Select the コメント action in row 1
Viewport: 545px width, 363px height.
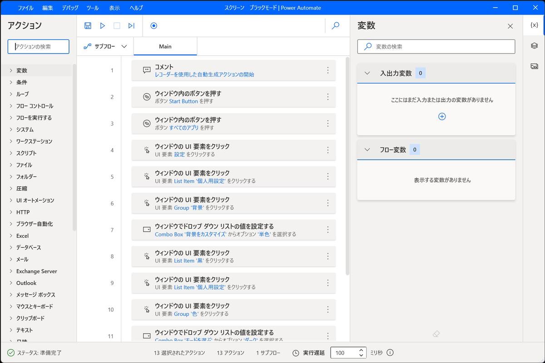tap(233, 70)
